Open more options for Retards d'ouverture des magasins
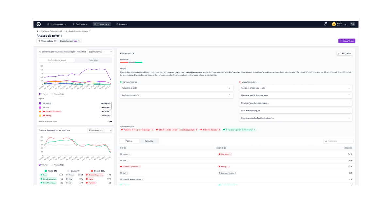 (349, 103)
